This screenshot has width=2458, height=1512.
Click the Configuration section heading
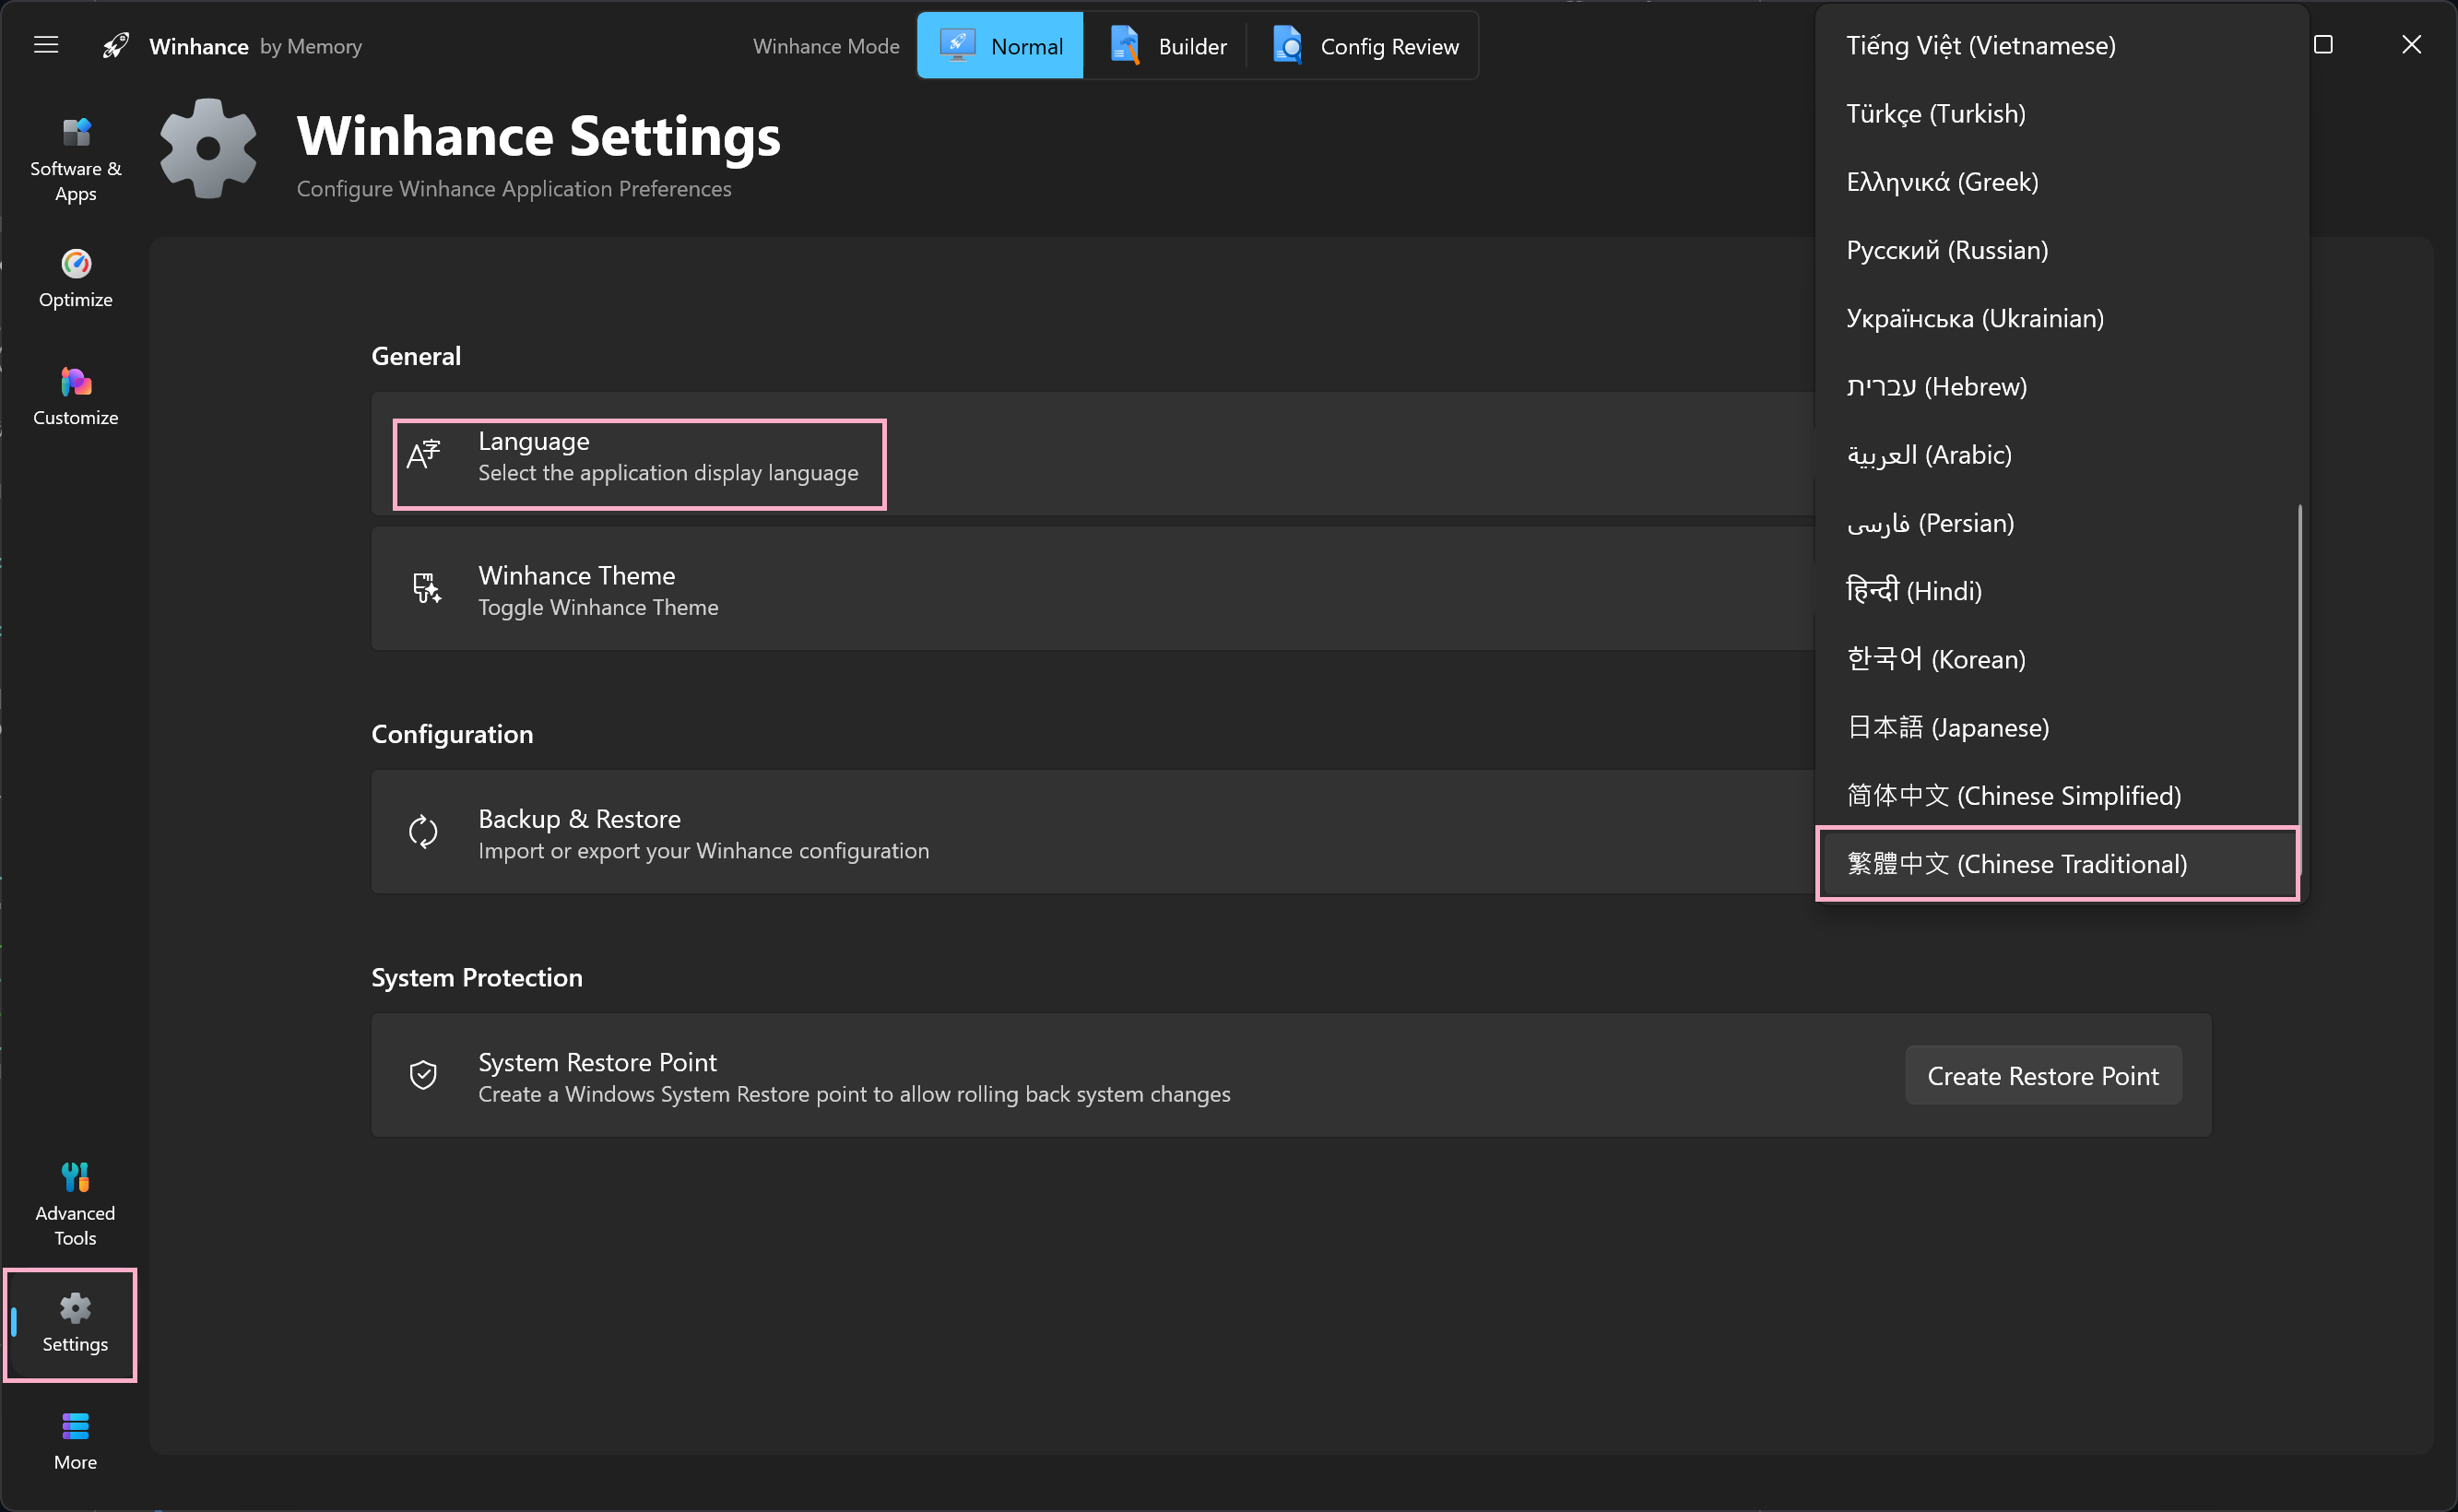(452, 734)
